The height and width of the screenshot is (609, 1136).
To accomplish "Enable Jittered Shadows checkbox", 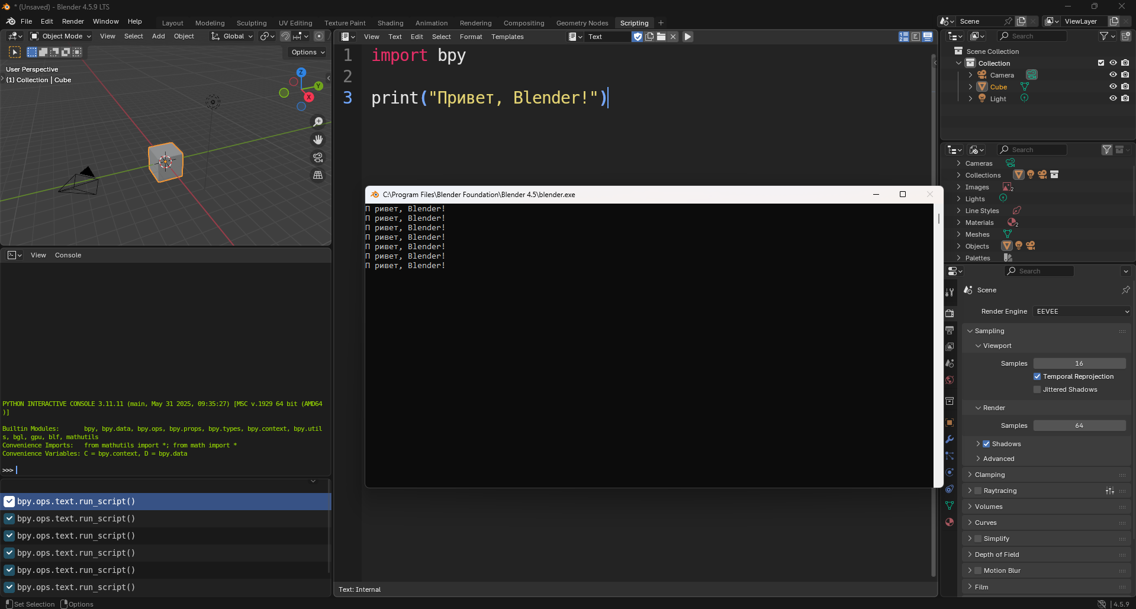I will tap(1037, 389).
